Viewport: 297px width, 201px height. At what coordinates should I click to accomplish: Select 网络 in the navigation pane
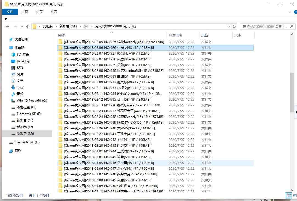click(x=18, y=151)
